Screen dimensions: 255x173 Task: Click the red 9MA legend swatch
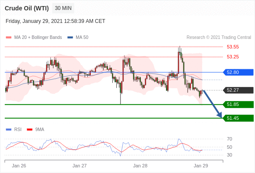[29, 130]
